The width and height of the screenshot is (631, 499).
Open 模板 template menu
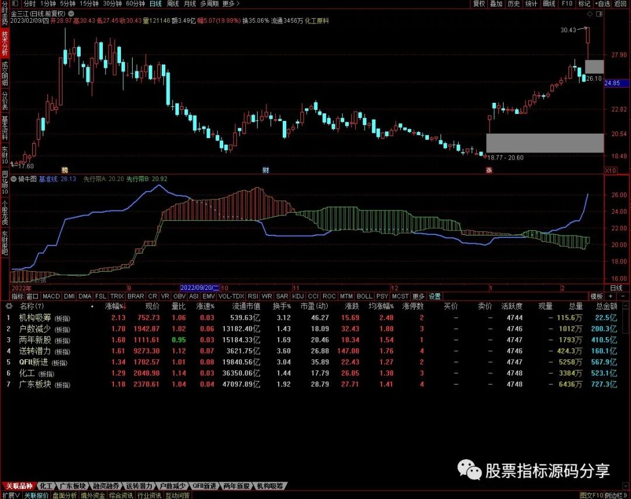pyautogui.click(x=597, y=296)
